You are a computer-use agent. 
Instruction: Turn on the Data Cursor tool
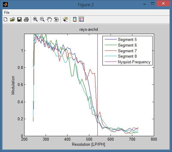(65, 19)
